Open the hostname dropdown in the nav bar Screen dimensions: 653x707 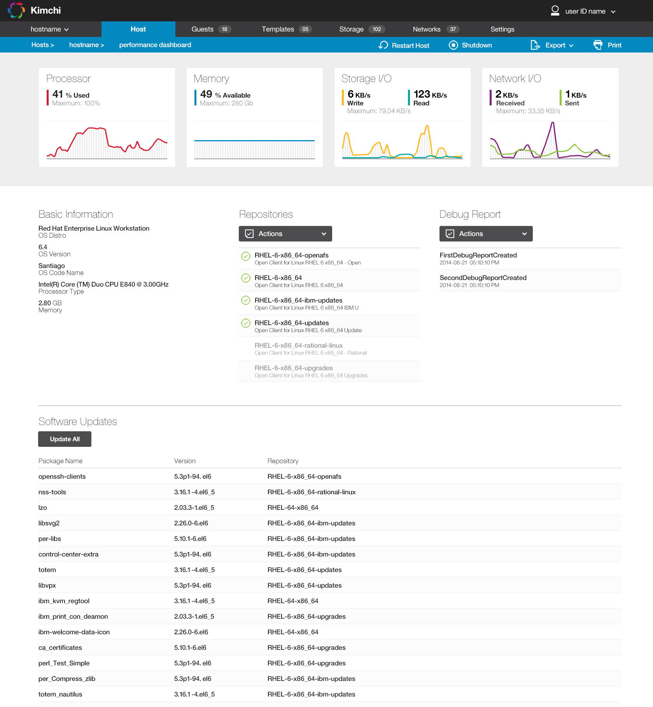coord(50,29)
